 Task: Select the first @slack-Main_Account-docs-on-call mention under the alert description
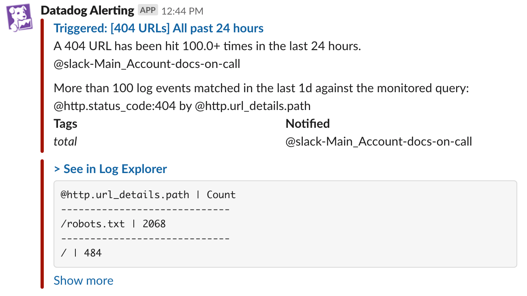coord(147,64)
